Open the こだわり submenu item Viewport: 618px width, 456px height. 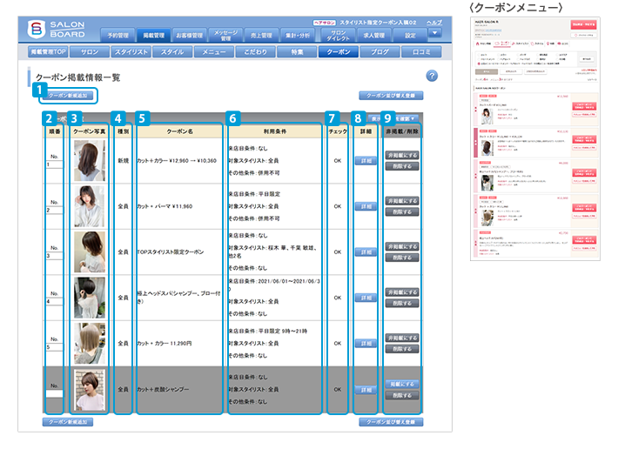(255, 51)
